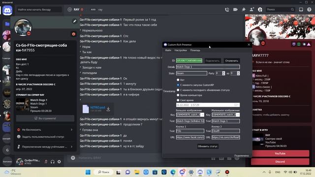
Task: Click the red Discord button on RAY's profile
Action: click(280, 162)
